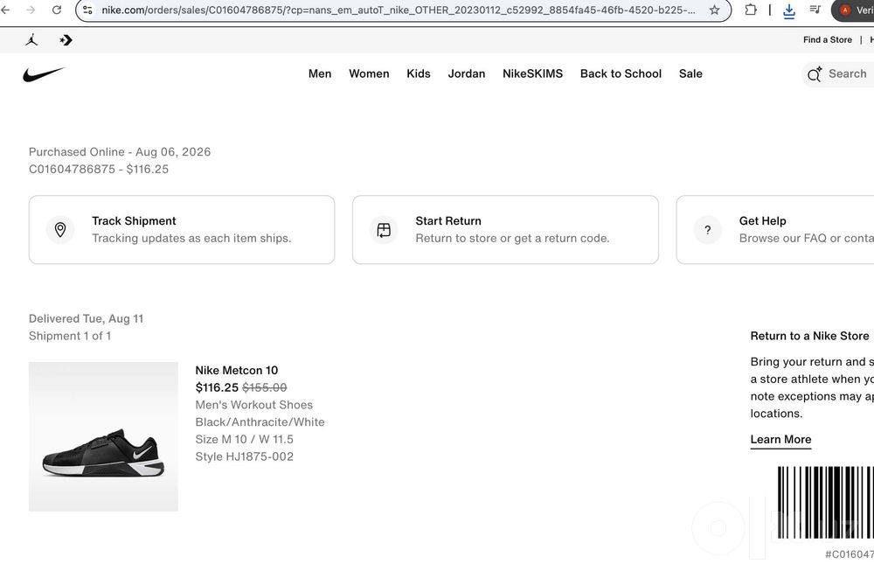Open the browser extensions puzzle icon
874x571 pixels.
pyautogui.click(x=751, y=10)
